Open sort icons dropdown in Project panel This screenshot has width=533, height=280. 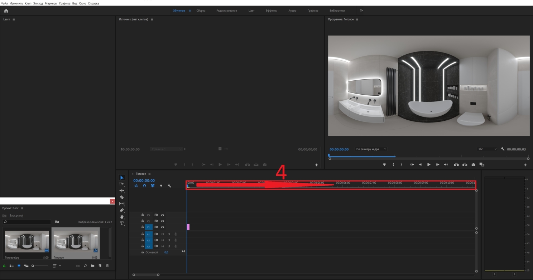(57, 266)
